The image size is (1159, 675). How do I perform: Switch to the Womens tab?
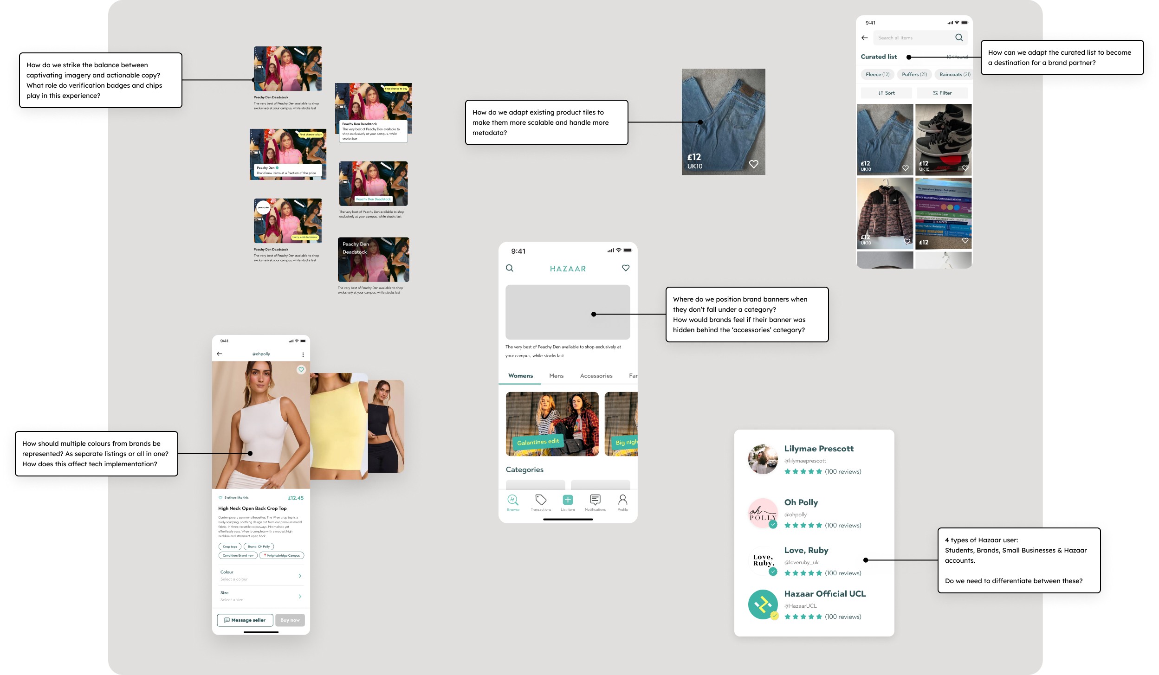tap(520, 376)
